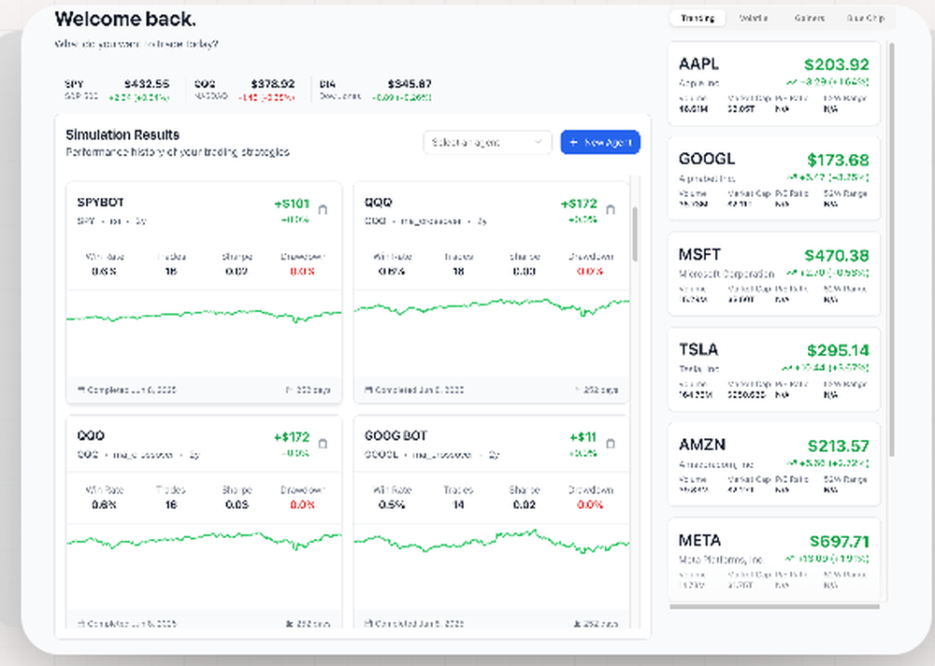
Task: Click the META trend arrow icon
Action: pyautogui.click(x=790, y=559)
